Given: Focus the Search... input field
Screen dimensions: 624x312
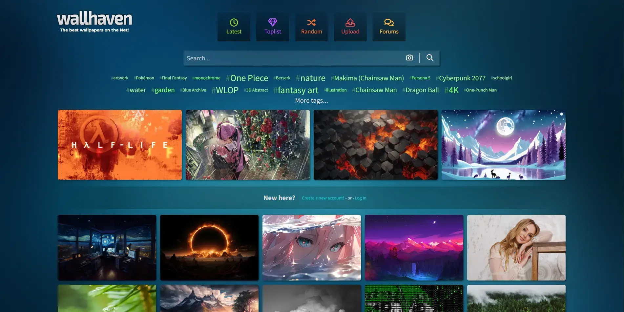Looking at the screenshot, I should coord(294,58).
